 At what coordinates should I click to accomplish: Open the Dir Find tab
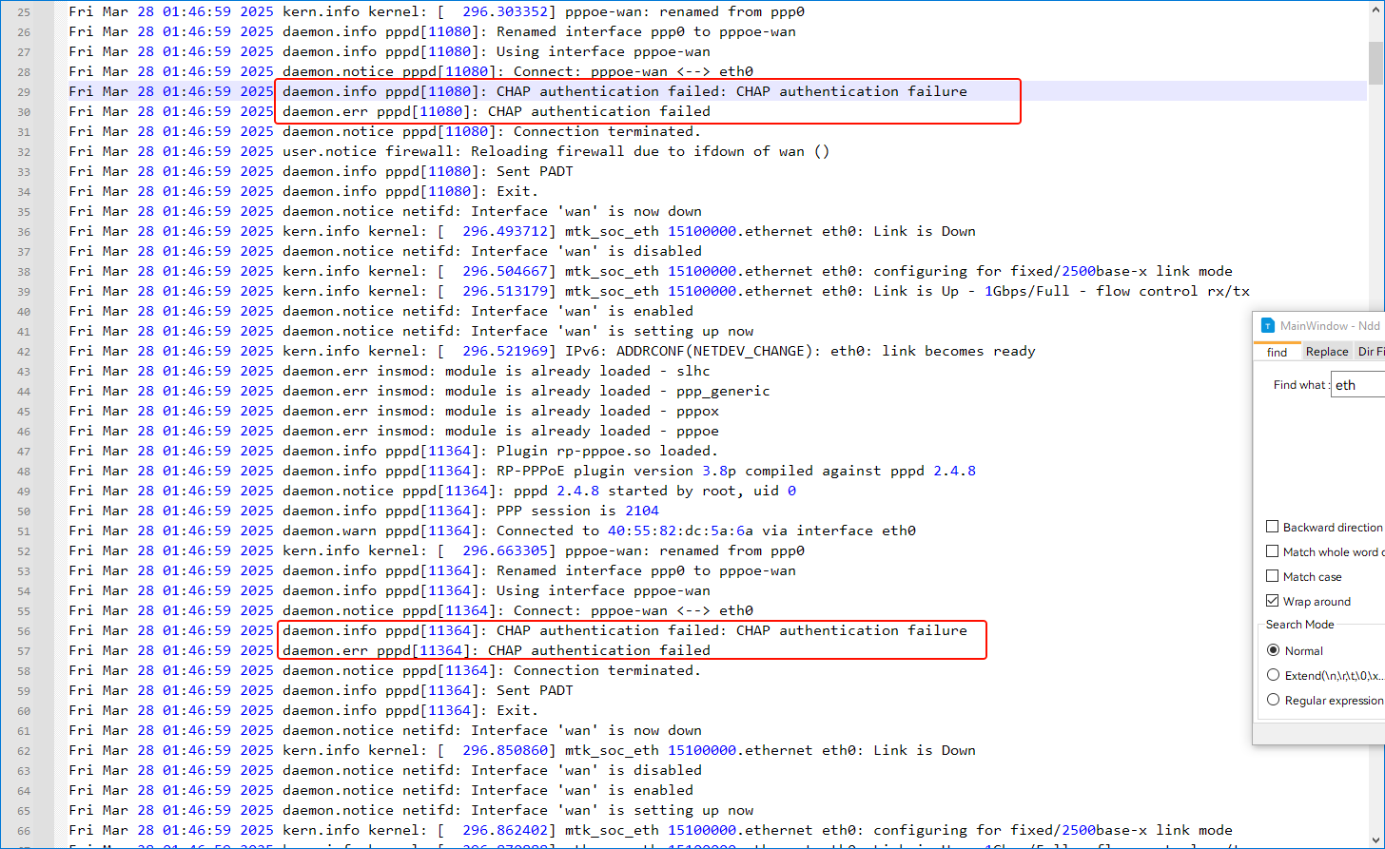tap(1370, 352)
